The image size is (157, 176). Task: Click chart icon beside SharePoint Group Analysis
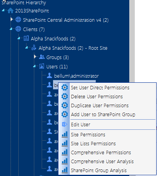[65, 170]
